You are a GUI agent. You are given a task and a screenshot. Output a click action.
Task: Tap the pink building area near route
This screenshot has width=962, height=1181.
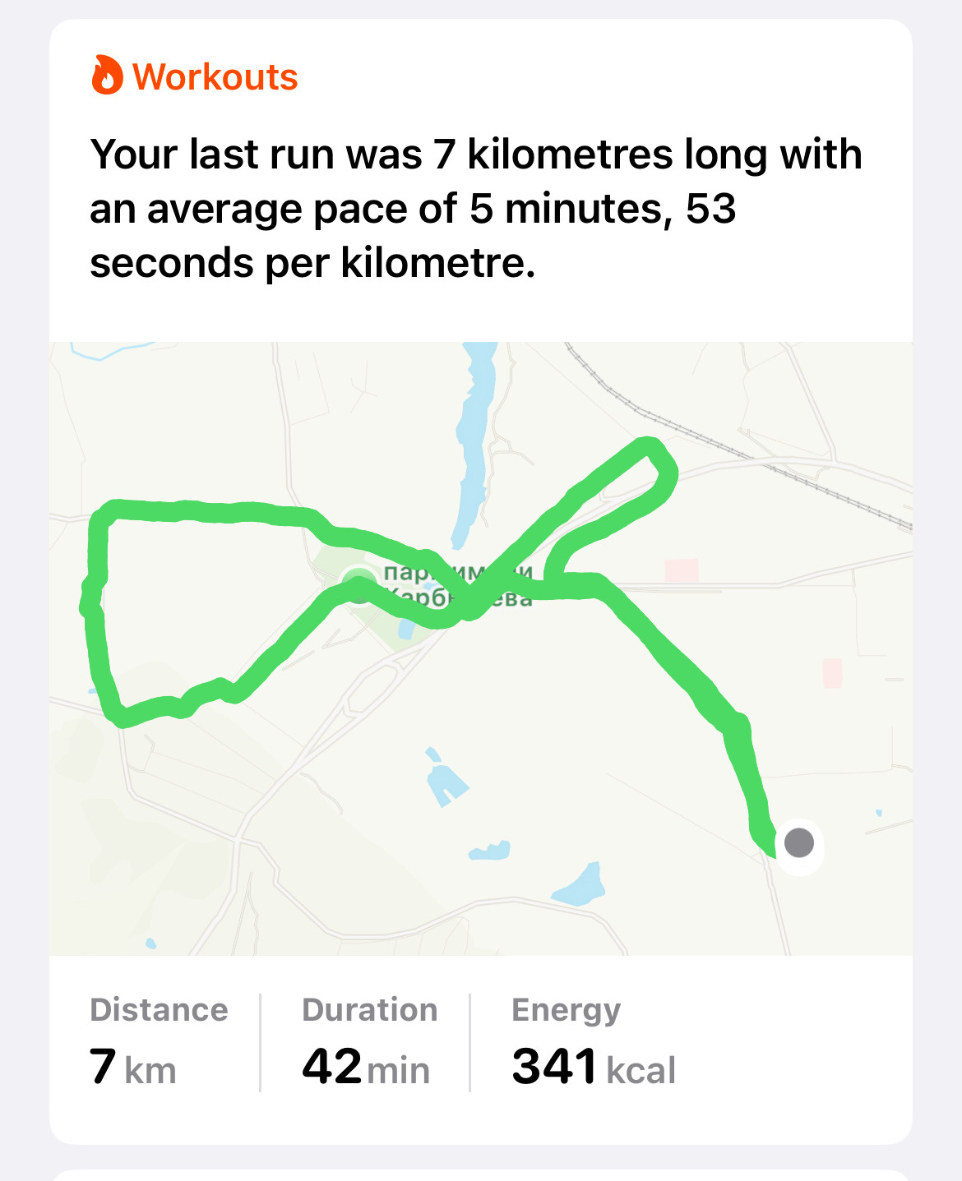coord(682,570)
